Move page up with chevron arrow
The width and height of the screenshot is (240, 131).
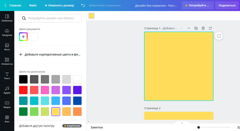pyautogui.click(x=182, y=28)
